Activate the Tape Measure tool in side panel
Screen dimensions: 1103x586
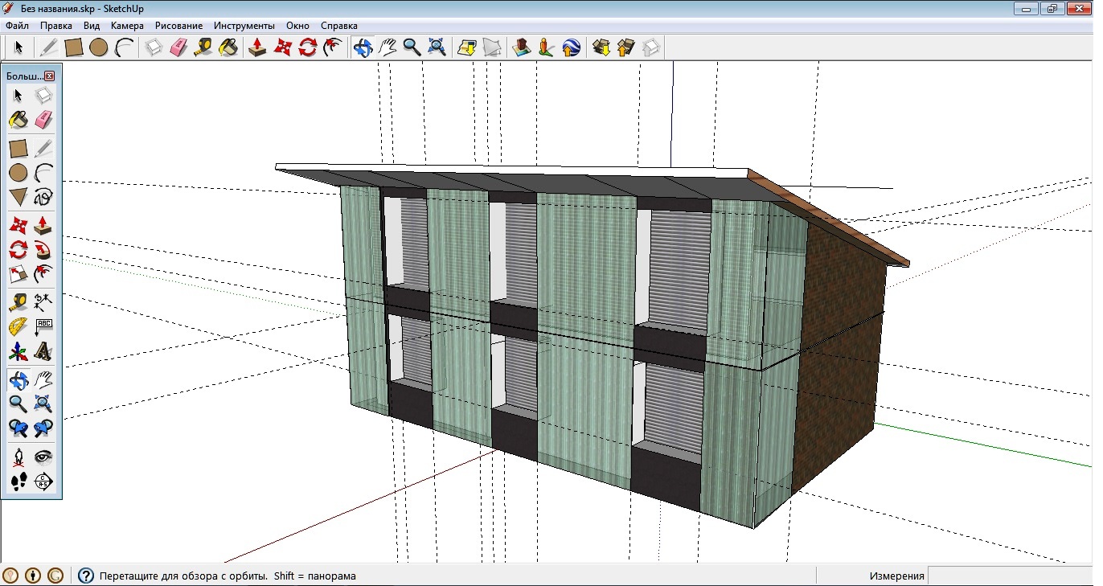[x=18, y=302]
